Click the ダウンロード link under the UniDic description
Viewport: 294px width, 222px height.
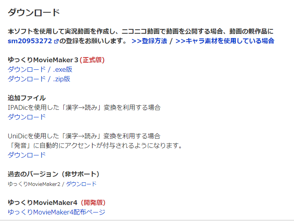pyautogui.click(x=27, y=155)
